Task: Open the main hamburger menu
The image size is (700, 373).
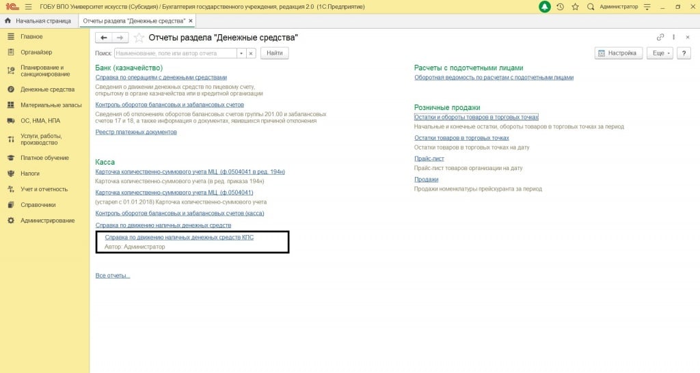Action: tap(28, 7)
